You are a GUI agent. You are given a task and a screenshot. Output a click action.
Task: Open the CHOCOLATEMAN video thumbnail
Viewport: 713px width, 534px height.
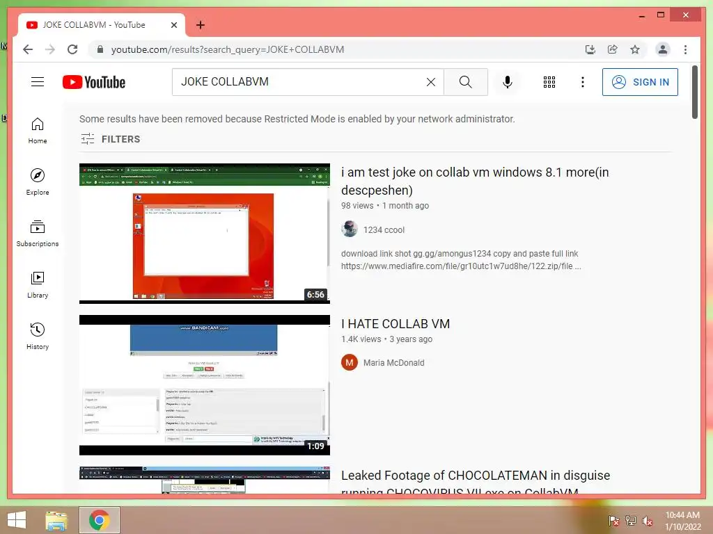coord(205,480)
